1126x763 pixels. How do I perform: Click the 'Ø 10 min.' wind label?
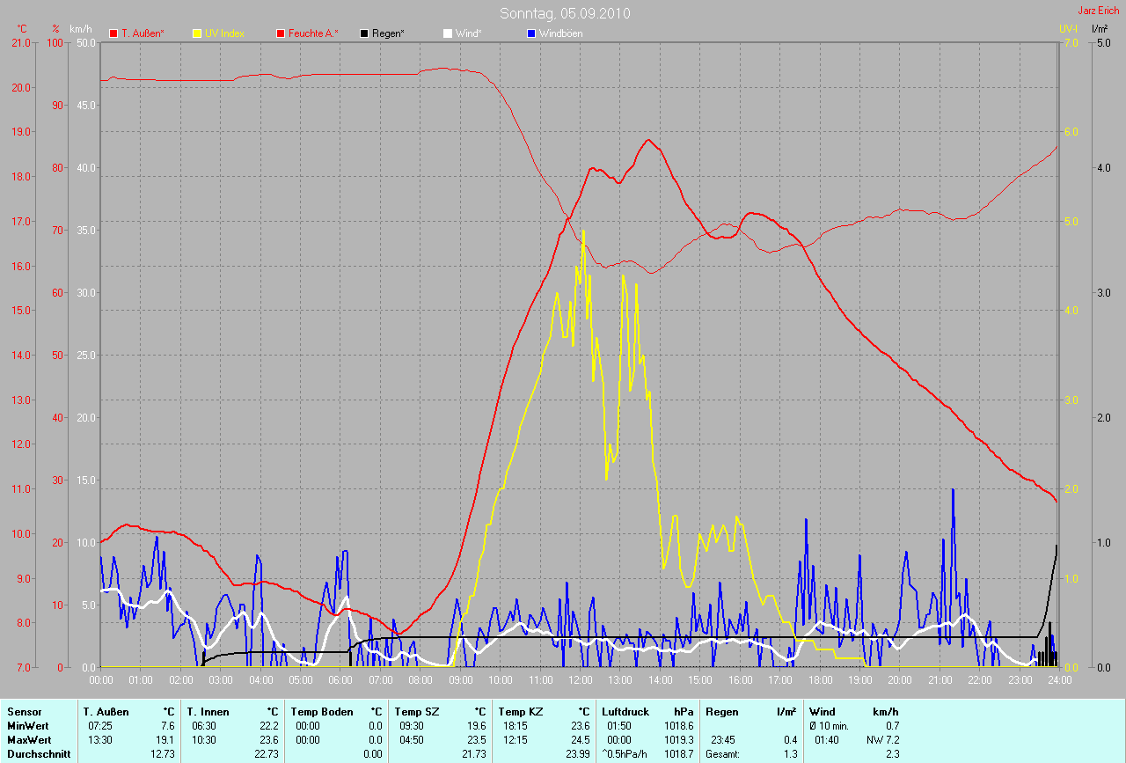click(x=830, y=726)
